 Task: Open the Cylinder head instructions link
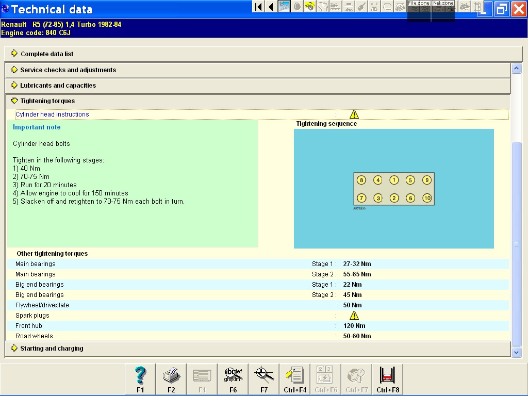coord(52,114)
